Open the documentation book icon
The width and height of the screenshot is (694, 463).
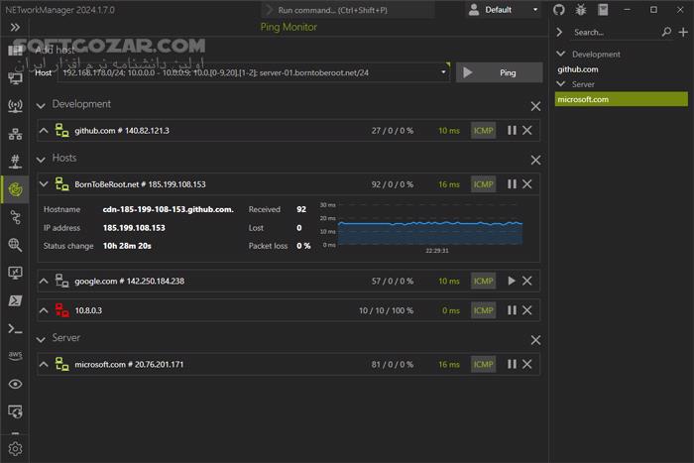[x=604, y=10]
